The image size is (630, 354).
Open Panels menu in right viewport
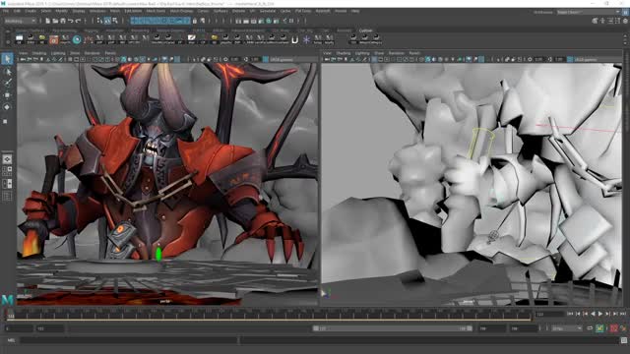[414, 53]
